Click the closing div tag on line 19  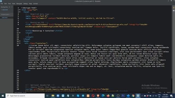point(27,71)
